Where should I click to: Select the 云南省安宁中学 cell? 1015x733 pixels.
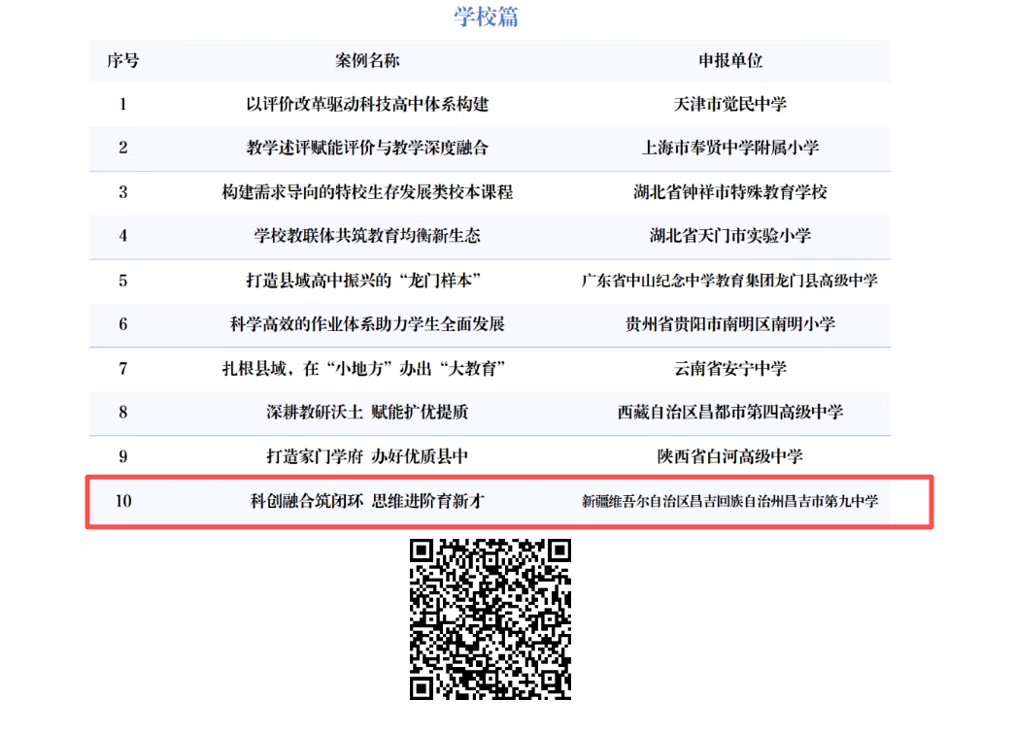[x=729, y=368]
